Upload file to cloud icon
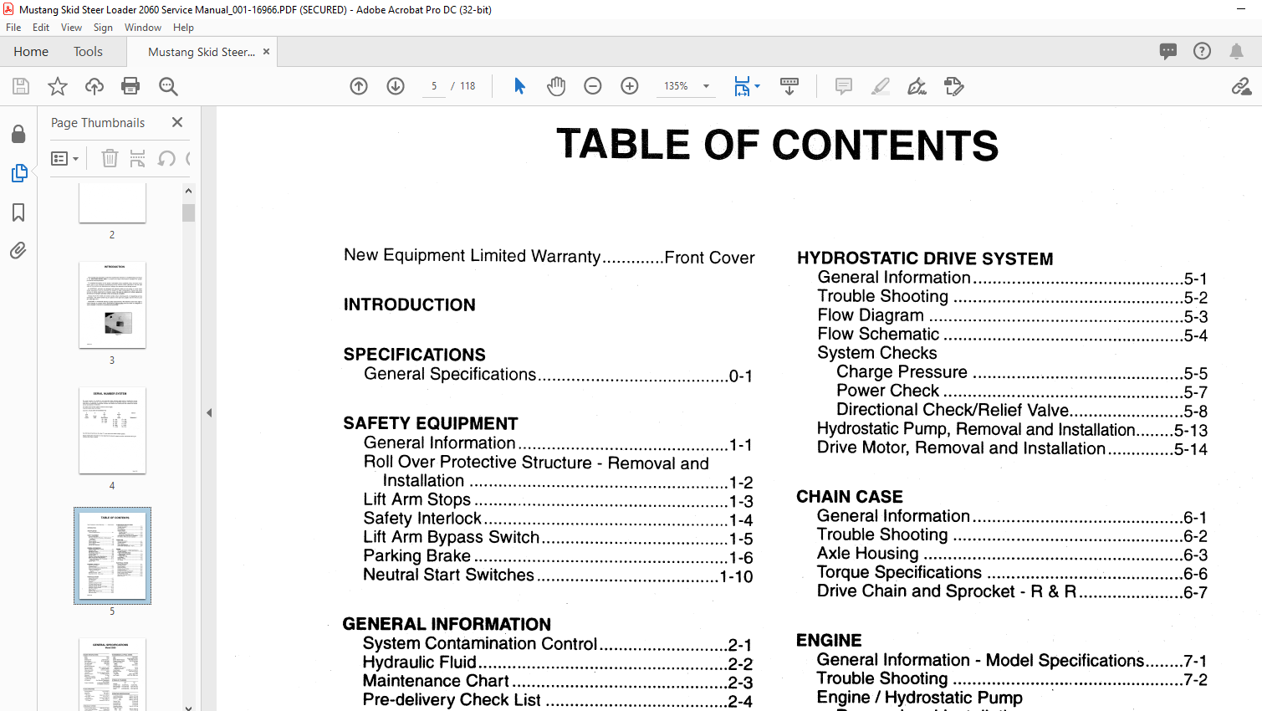This screenshot has height=711, width=1262. 95,86
